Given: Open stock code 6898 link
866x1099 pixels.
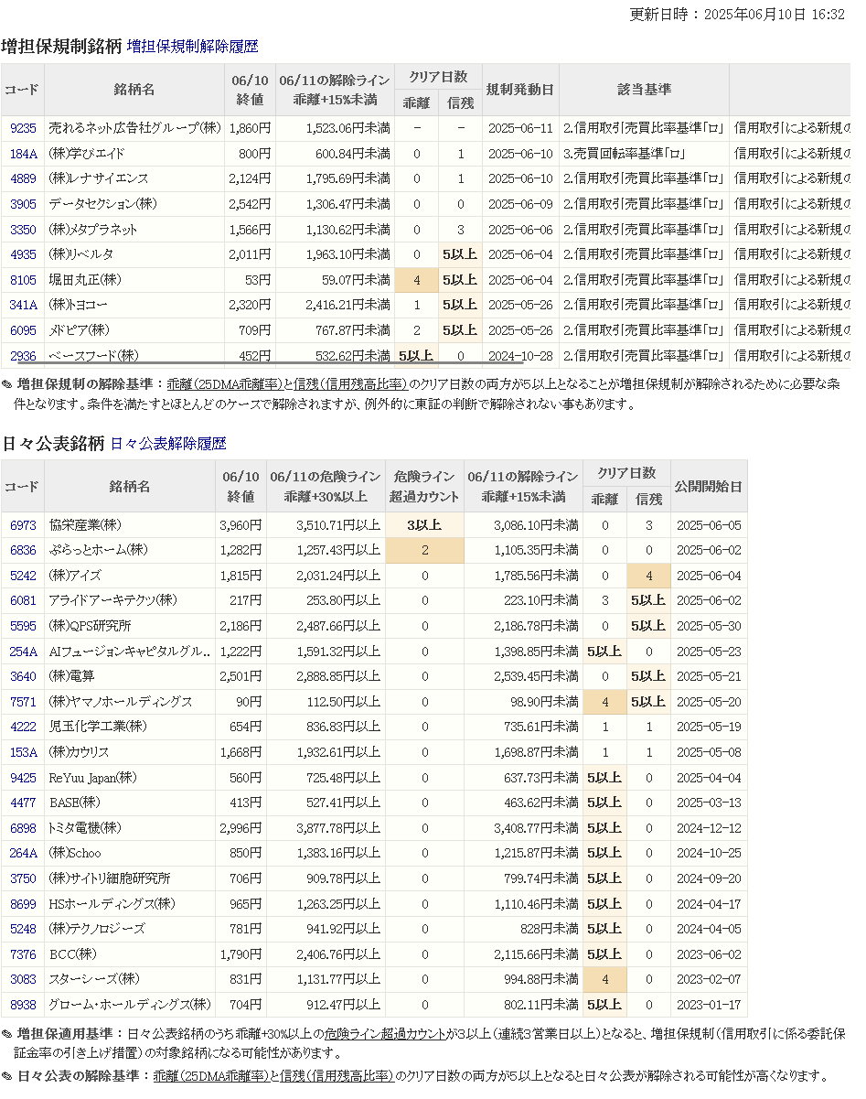Looking at the screenshot, I should [x=23, y=828].
